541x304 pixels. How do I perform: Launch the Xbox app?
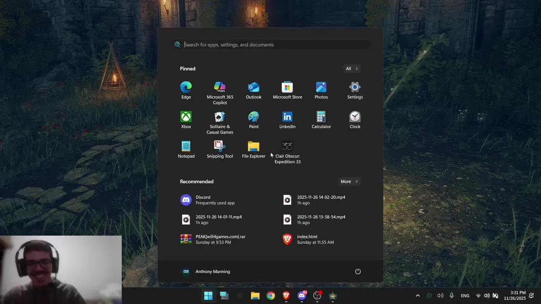186,120
